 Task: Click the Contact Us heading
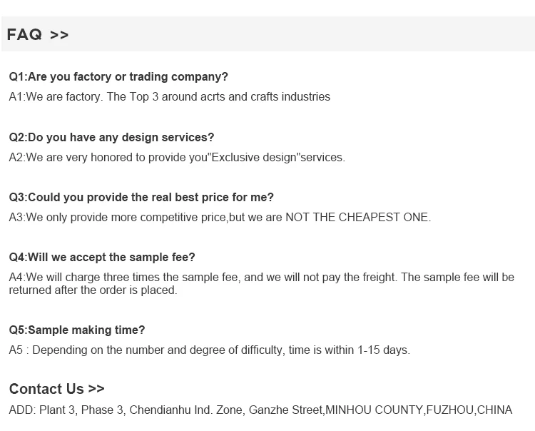tap(46, 389)
